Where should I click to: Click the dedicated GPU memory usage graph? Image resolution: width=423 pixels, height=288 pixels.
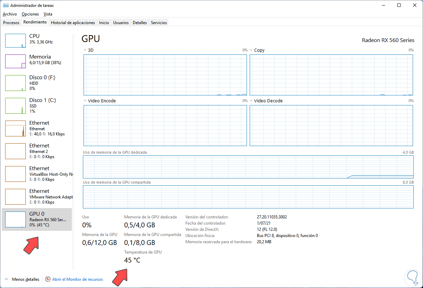248,167
